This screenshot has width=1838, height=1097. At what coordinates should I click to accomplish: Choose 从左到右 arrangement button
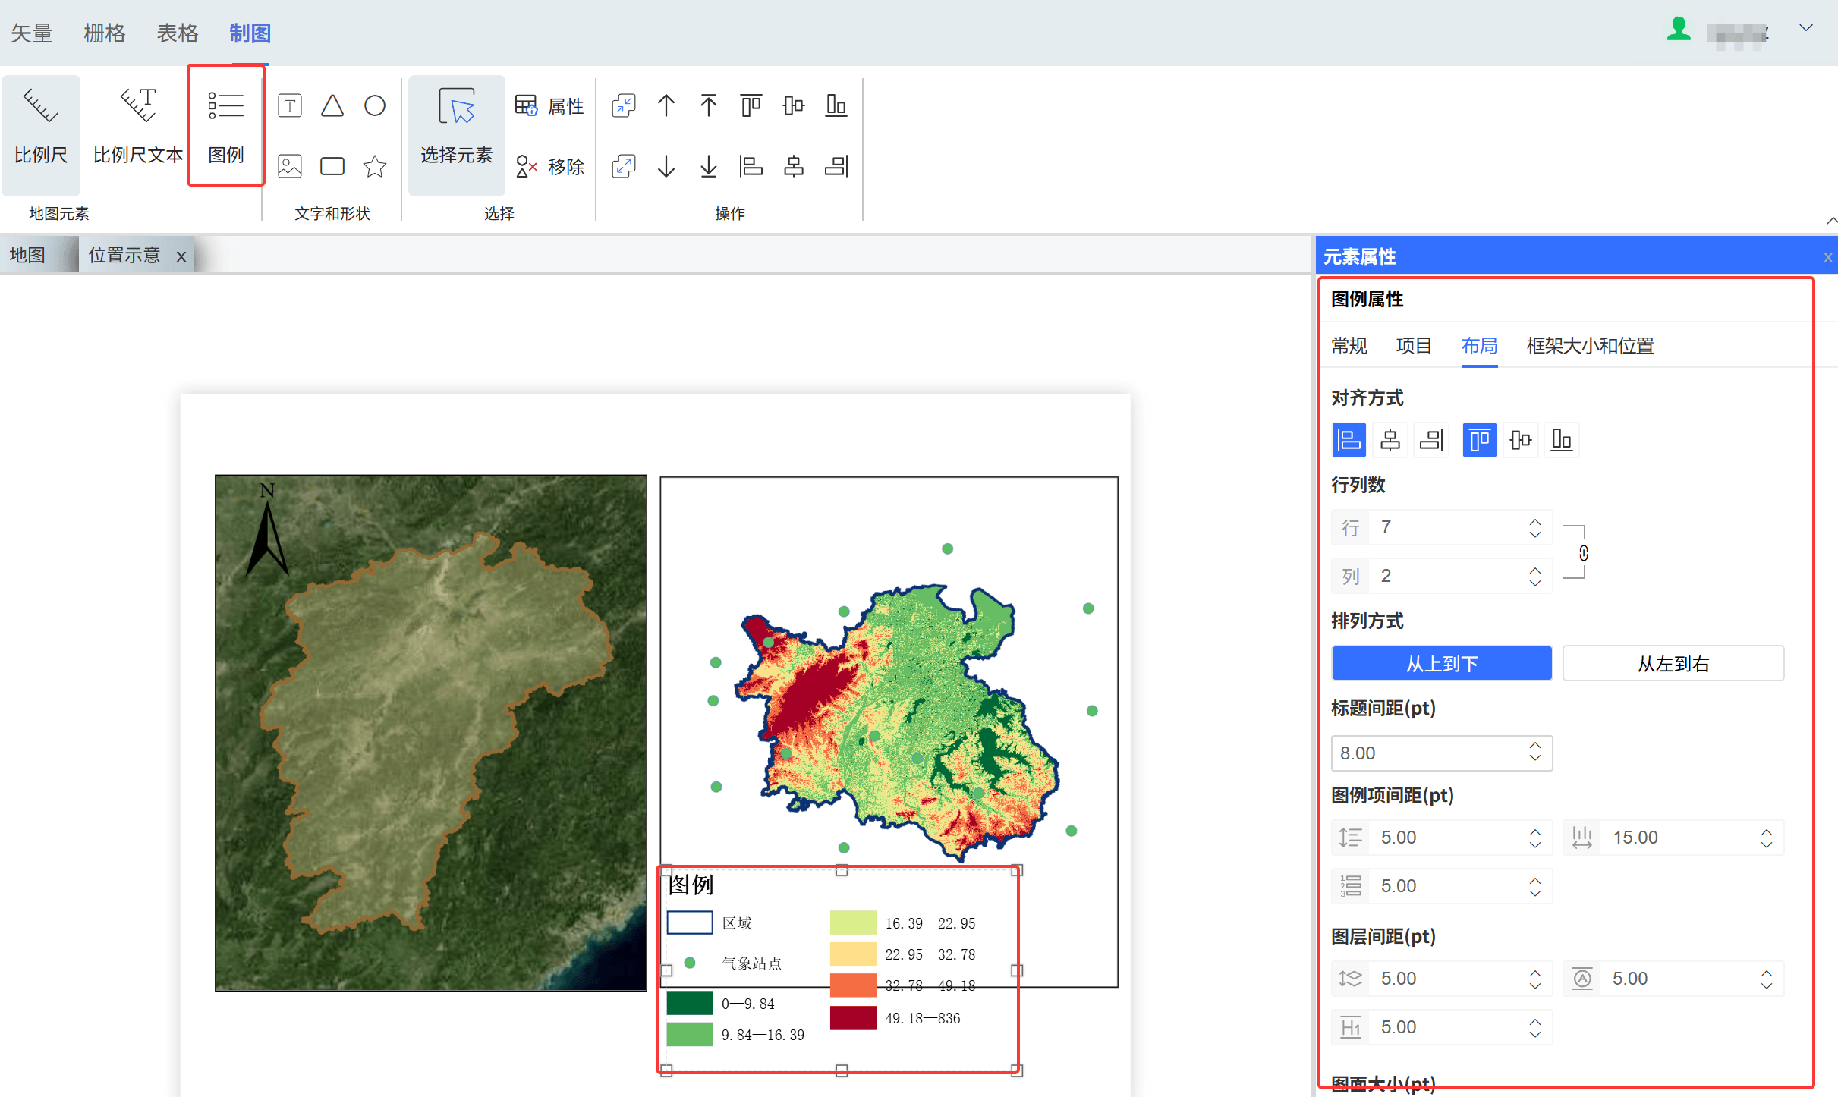pos(1673,664)
